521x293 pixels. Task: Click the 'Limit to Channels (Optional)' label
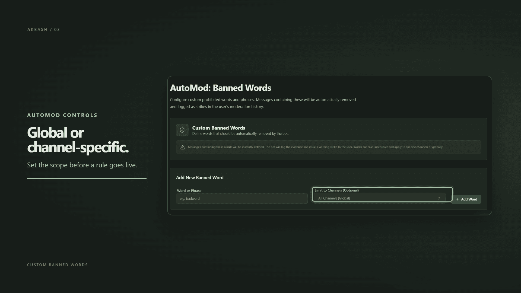click(336, 190)
